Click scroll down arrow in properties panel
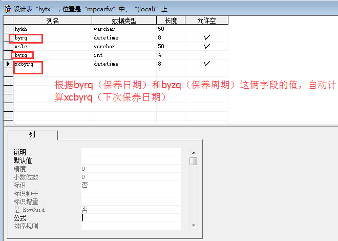Image resolution: width=338 pixels, height=241 pixels. pos(193,225)
